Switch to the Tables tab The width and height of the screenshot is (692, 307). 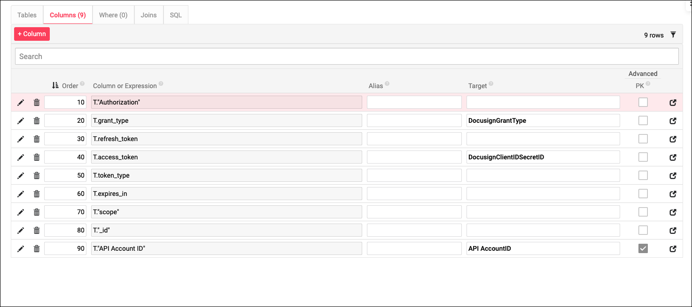(27, 15)
